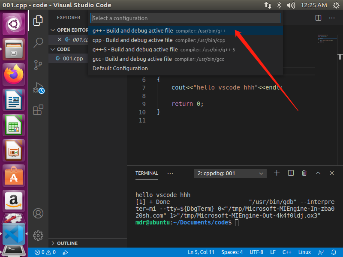Image resolution: width=343 pixels, height=257 pixels.
Task: Maximize the terminal panel size
Action: point(318,173)
